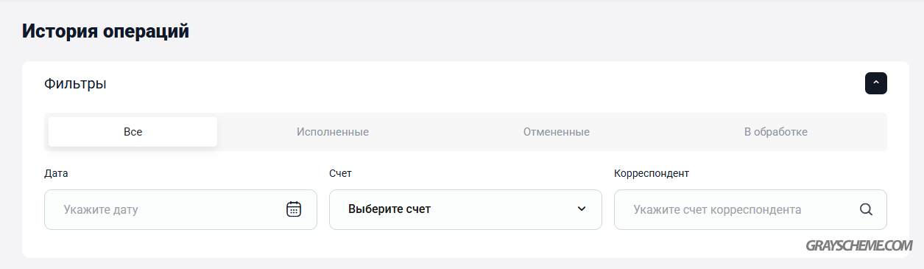Image resolution: width=924 pixels, height=269 pixels.
Task: Focus the Укажите дату input field
Action: pyautogui.click(x=180, y=209)
